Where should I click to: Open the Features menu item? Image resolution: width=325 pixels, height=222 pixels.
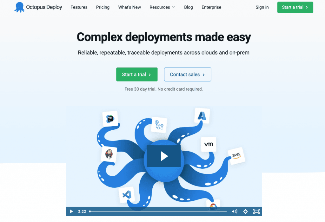(x=79, y=7)
